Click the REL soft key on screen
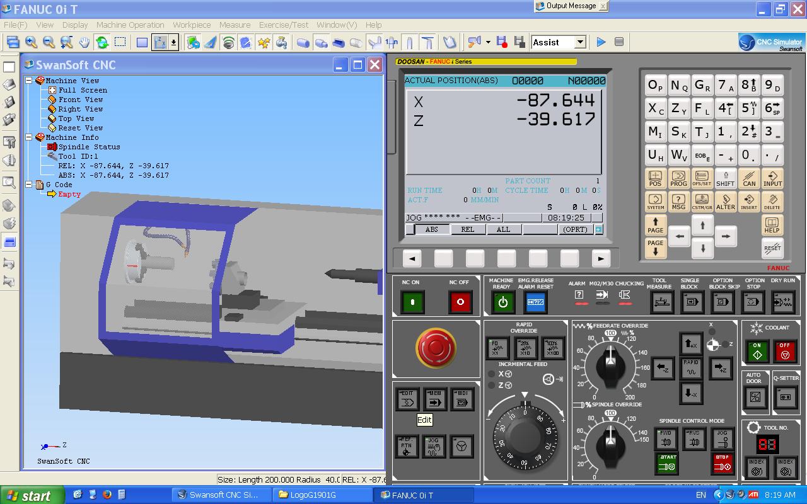The width and height of the screenshot is (807, 504). (468, 229)
